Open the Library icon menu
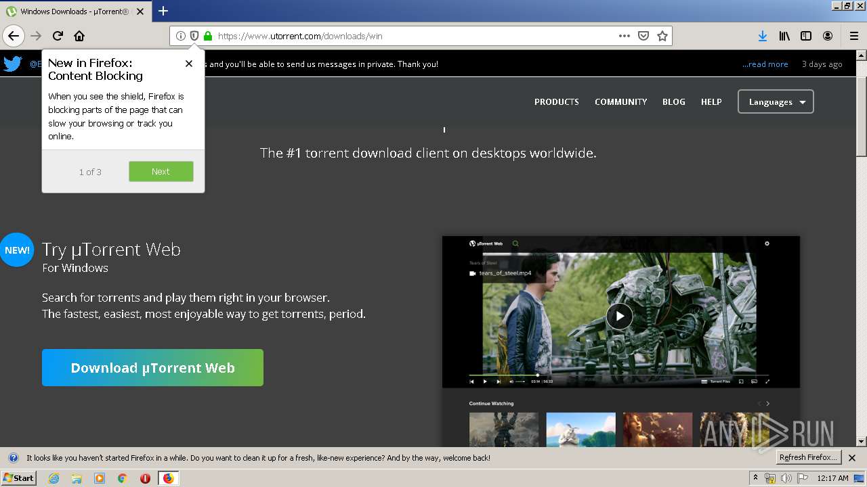This screenshot has width=867, height=487. point(784,36)
